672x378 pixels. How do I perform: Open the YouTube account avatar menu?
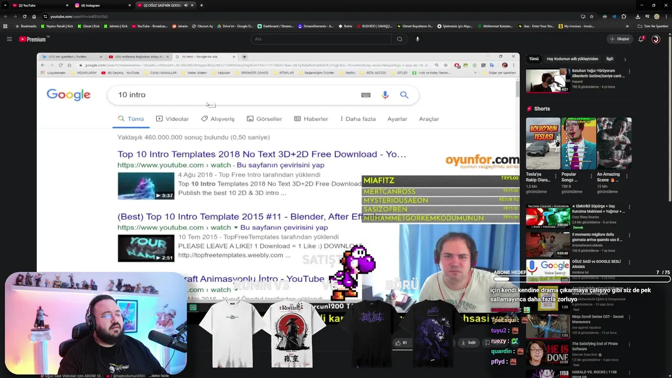coord(656,39)
